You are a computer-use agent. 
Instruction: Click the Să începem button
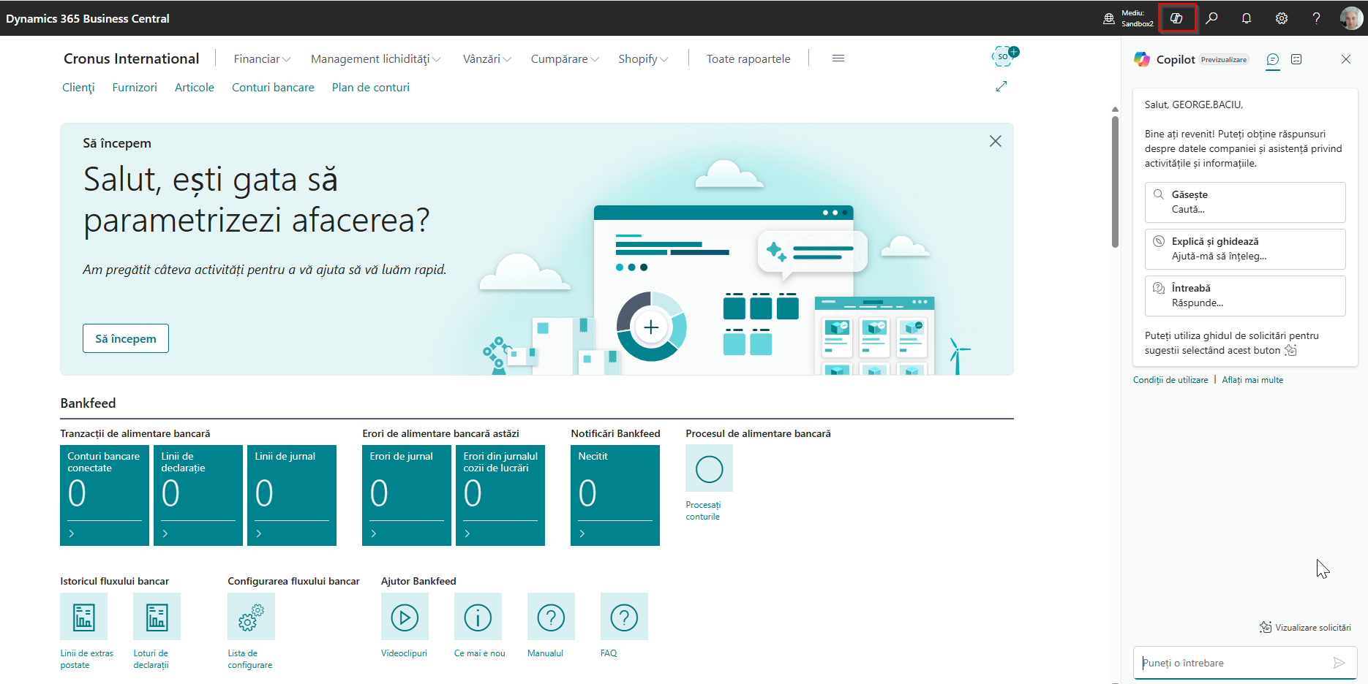click(126, 338)
